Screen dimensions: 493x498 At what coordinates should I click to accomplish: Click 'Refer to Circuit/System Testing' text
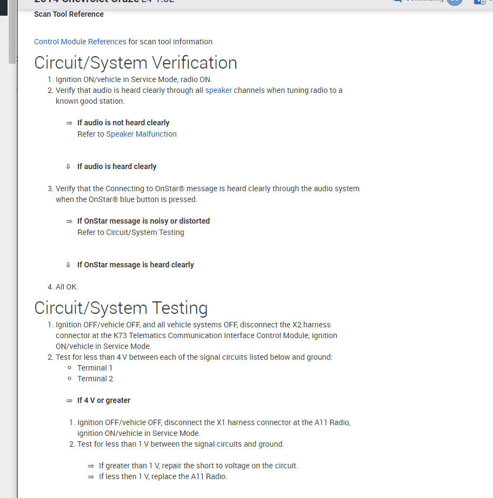click(x=131, y=232)
